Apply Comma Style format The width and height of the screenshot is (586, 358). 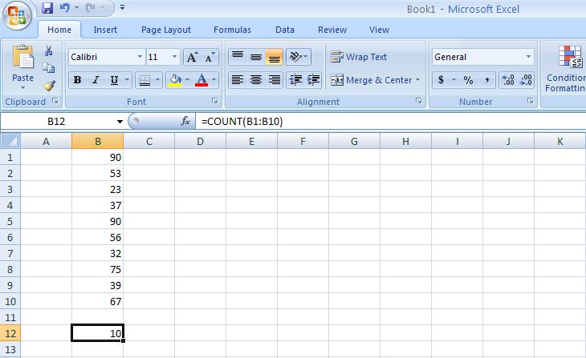point(486,80)
